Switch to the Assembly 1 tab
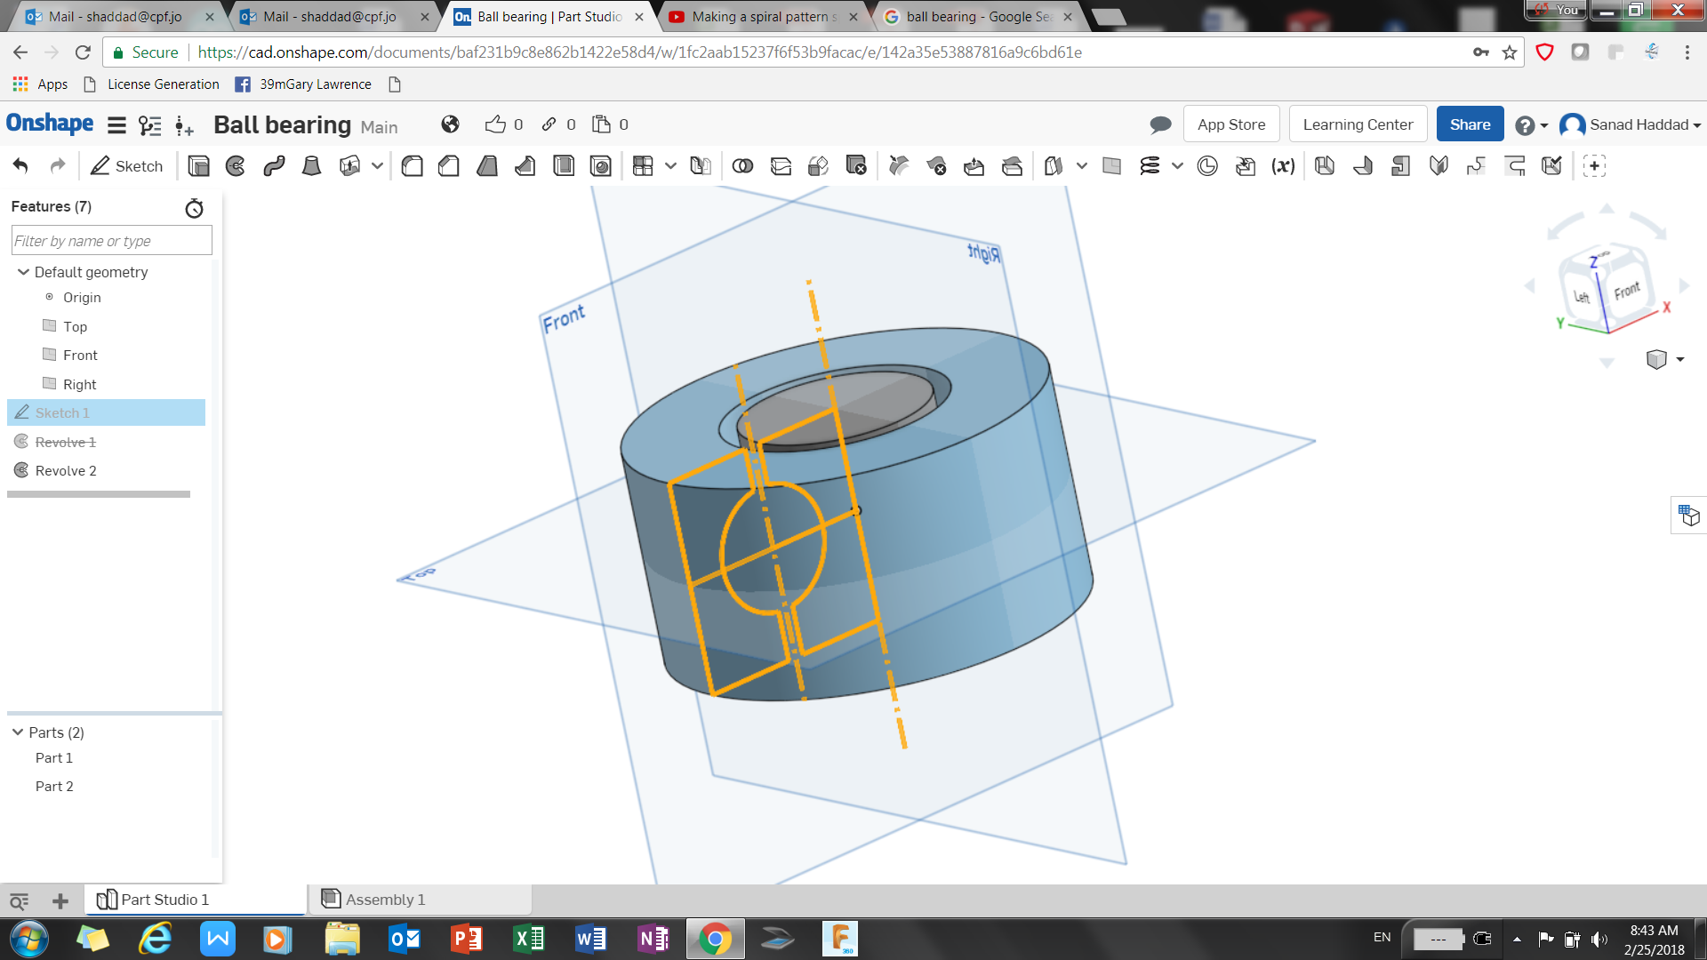Viewport: 1707px width, 960px height. pyautogui.click(x=384, y=900)
